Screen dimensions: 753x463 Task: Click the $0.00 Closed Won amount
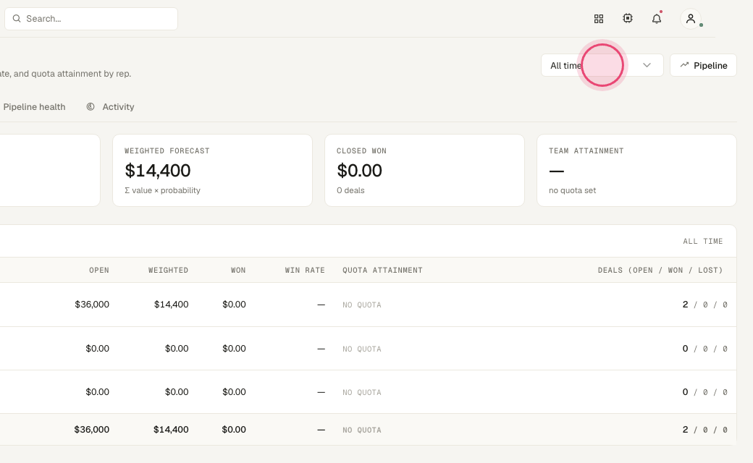(359, 170)
